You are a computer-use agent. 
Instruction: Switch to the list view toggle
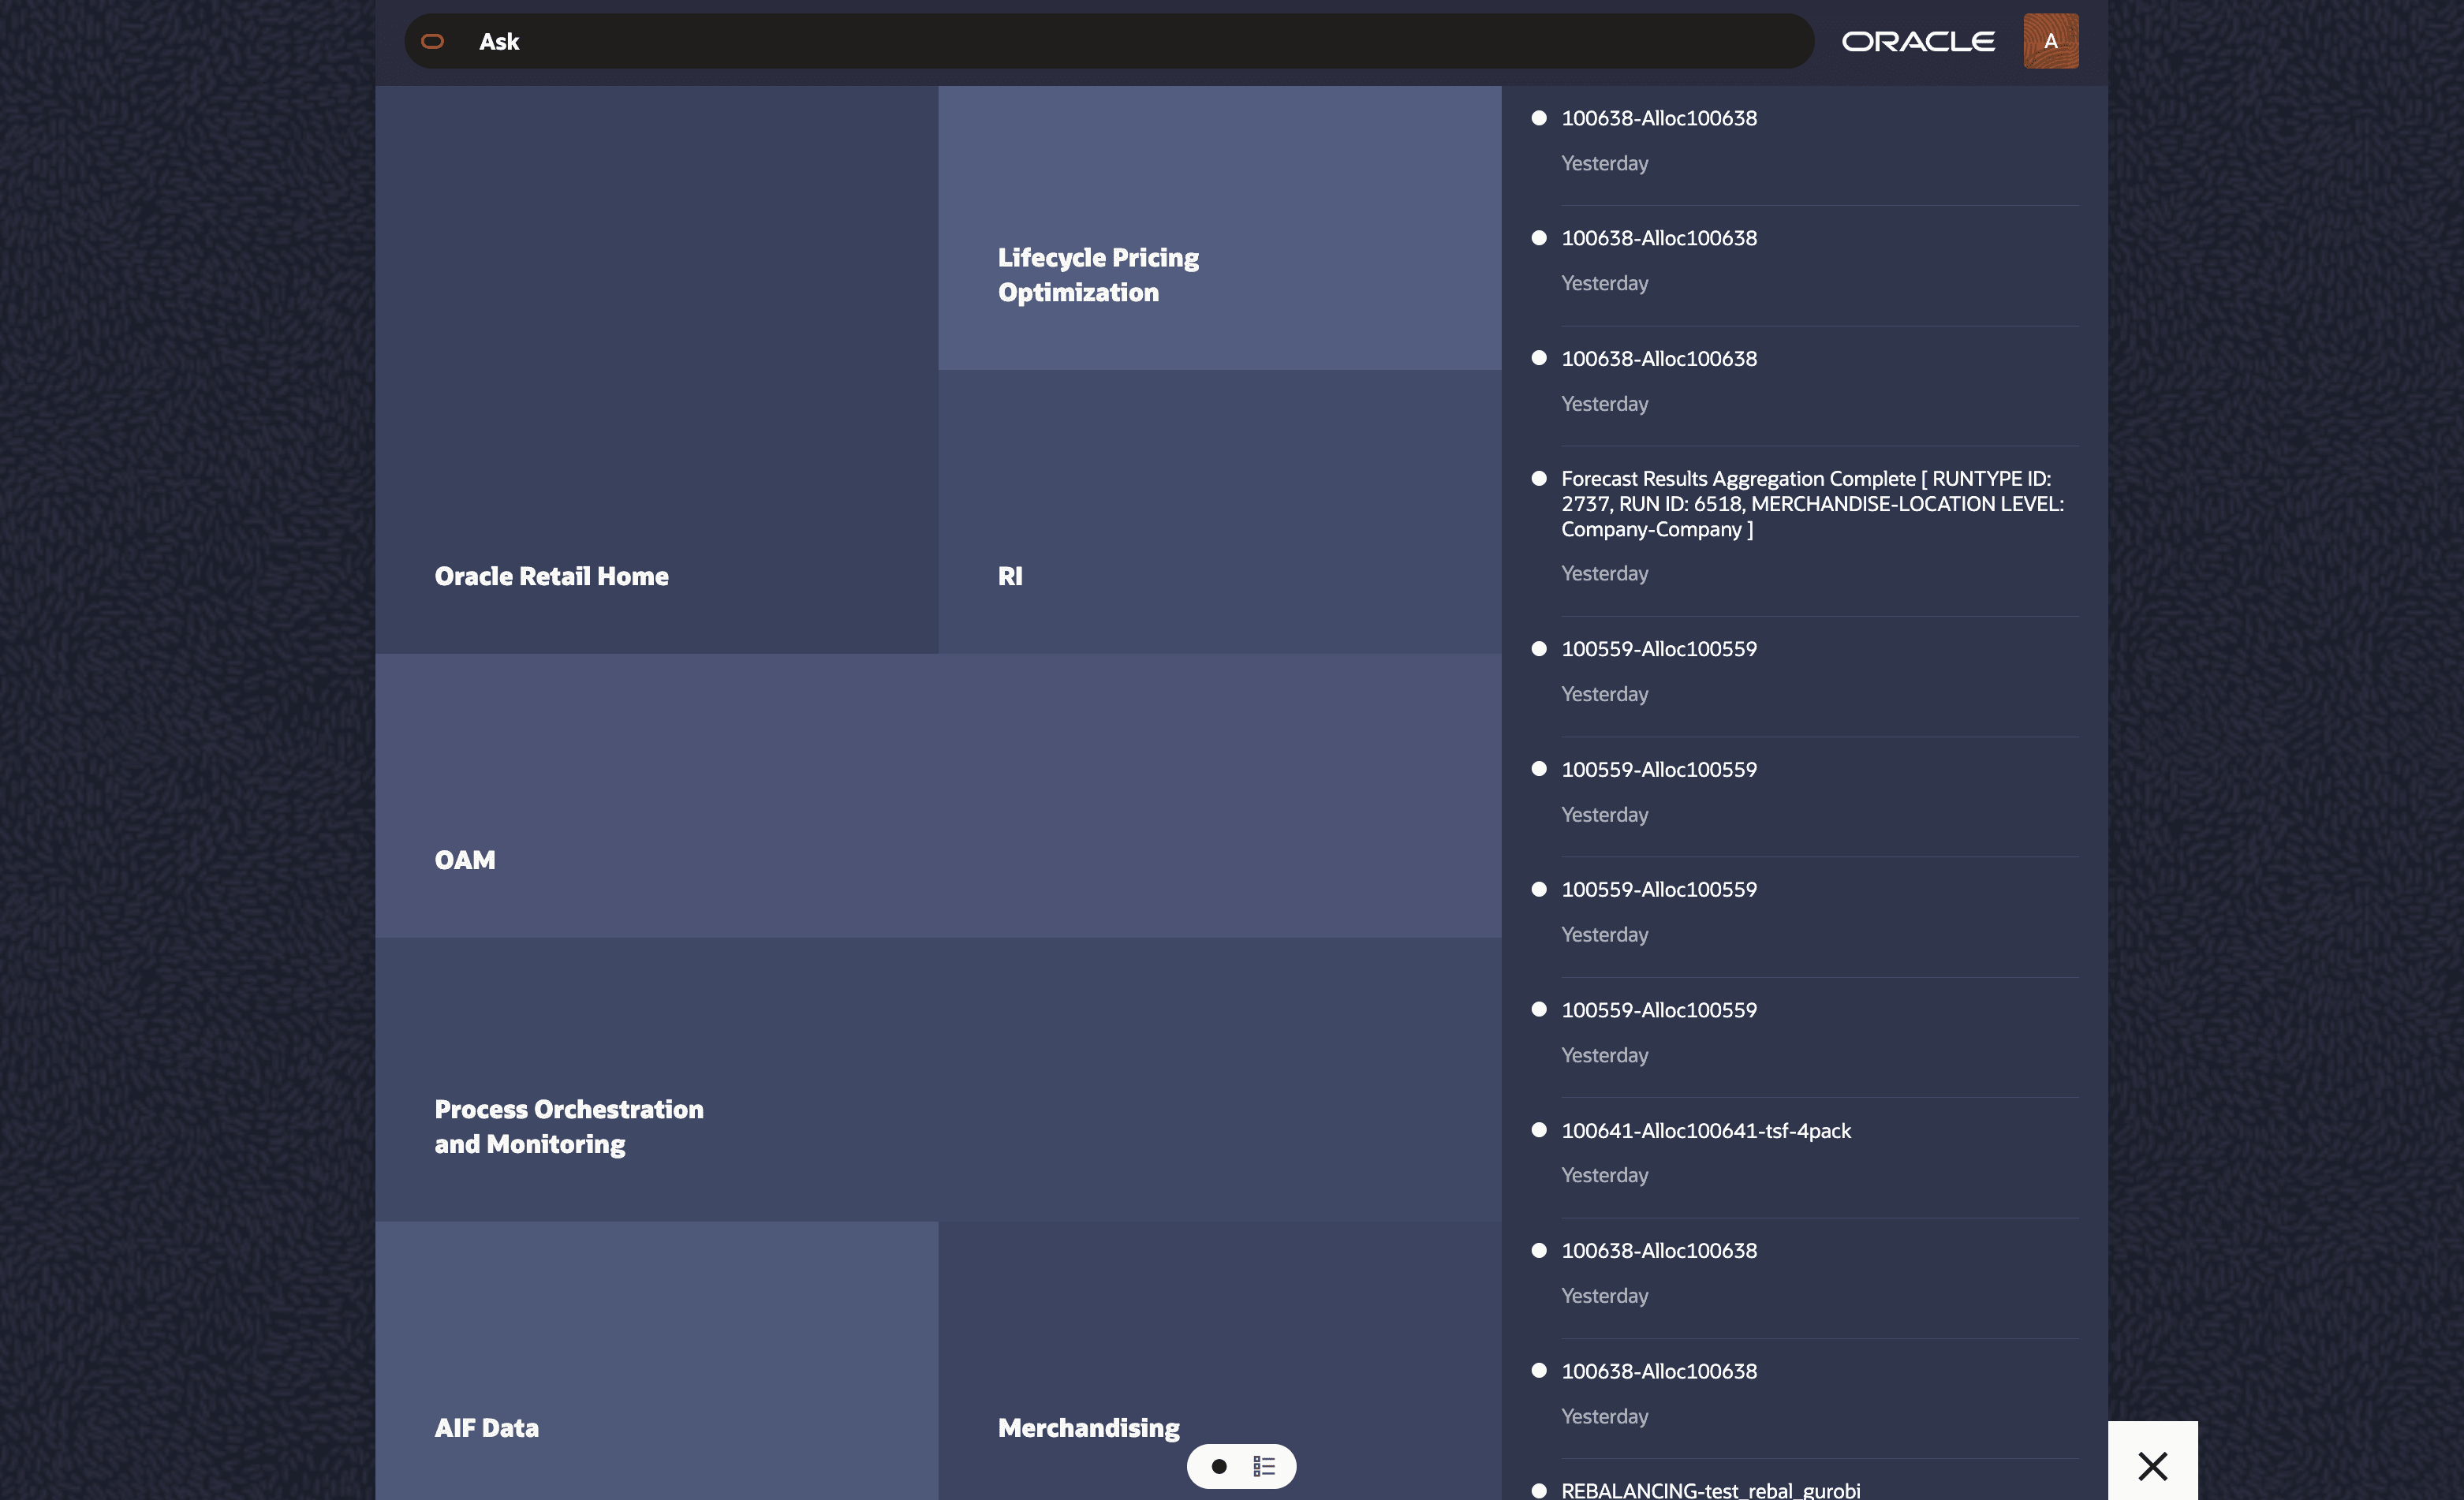pos(1264,1466)
